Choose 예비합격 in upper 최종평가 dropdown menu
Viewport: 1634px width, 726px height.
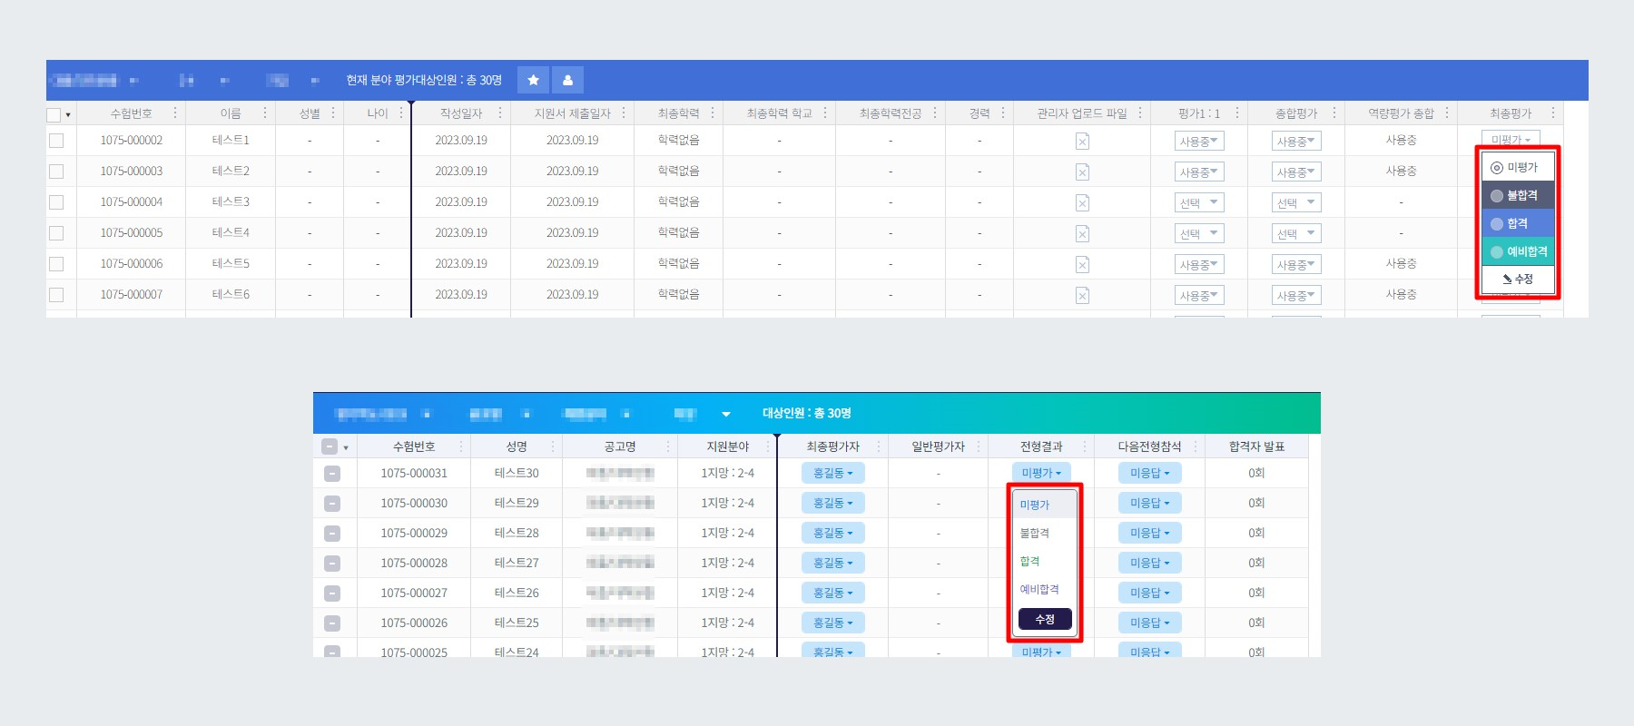pos(1518,251)
